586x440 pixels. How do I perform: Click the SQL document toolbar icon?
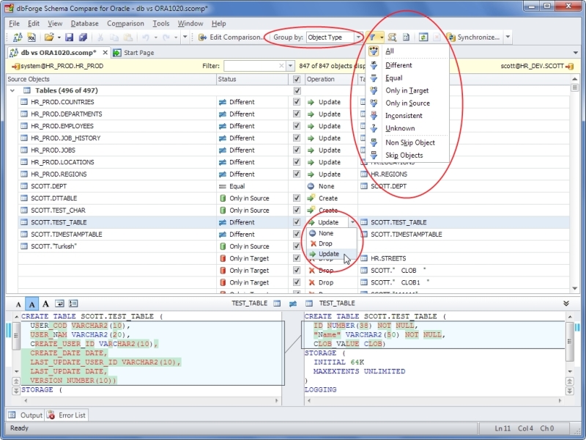tap(31, 37)
